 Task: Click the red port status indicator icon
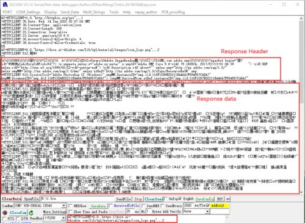[5, 213]
